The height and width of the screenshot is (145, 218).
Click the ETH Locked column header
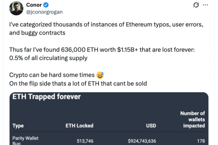click(x=80, y=126)
